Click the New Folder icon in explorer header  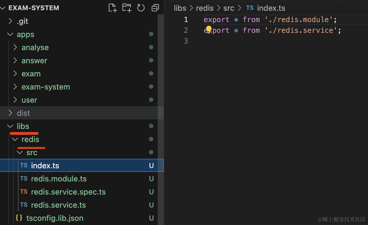tap(127, 8)
